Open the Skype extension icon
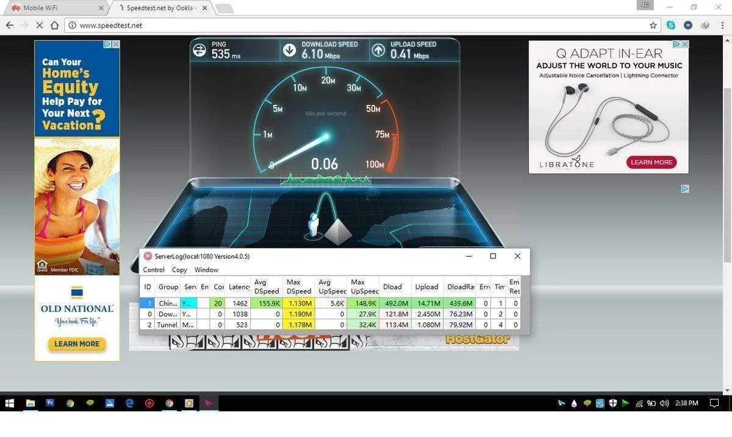The width and height of the screenshot is (732, 437). click(671, 25)
